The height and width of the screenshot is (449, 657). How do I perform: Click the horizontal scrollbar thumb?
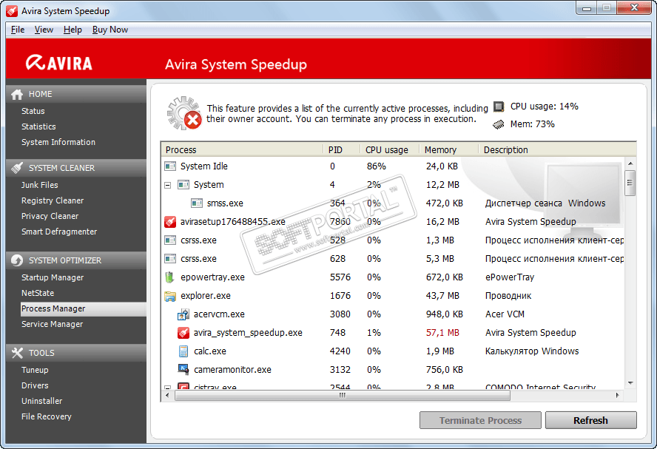pyautogui.click(x=343, y=396)
